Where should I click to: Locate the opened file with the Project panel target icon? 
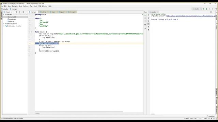point(17,12)
